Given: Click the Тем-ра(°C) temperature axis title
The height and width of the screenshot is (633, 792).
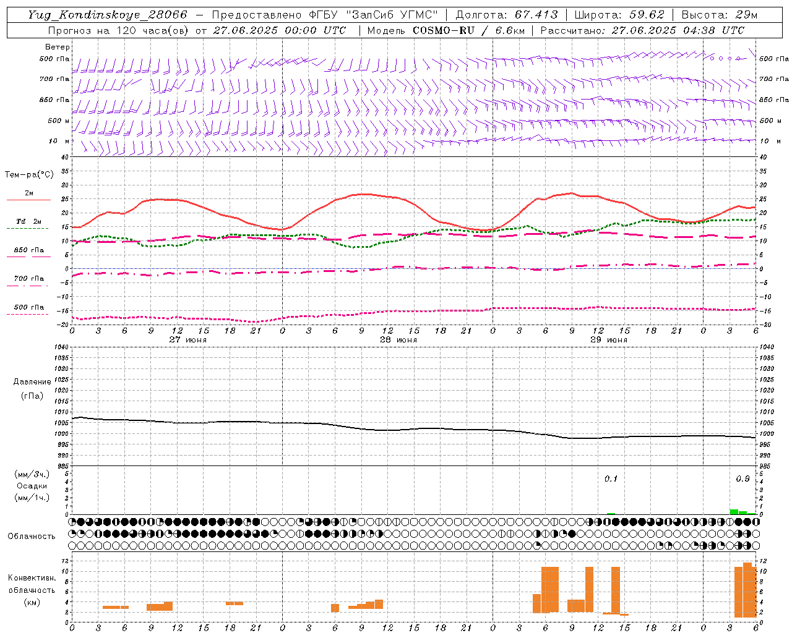Looking at the screenshot, I should 30,175.
